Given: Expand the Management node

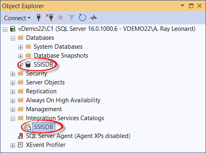Looking at the screenshot, I should point(13,110).
